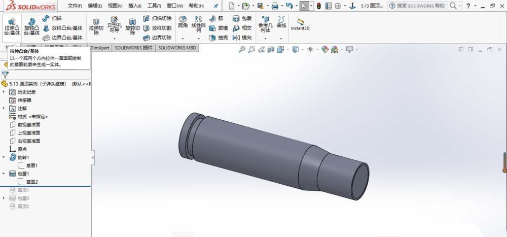
Task: Collapse the 旋转1 feature node
Action: click(4, 157)
